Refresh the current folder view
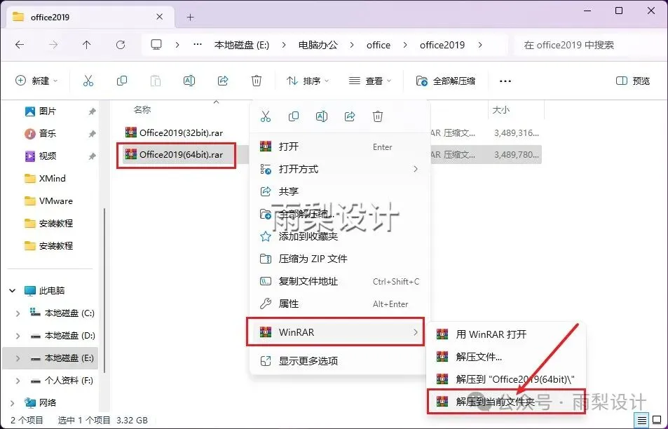Image resolution: width=668 pixels, height=429 pixels. 121,45
